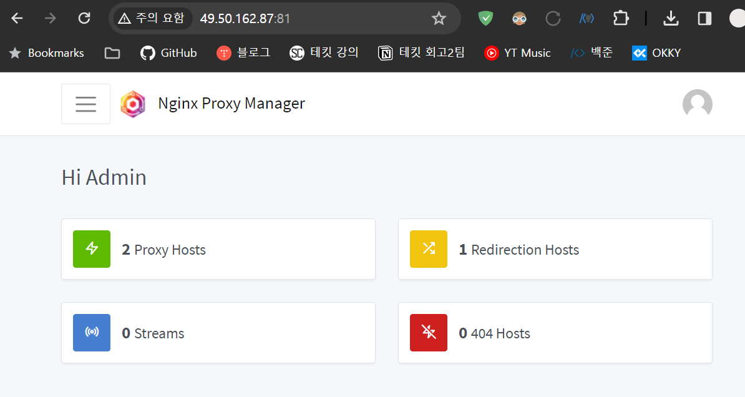Open the 테킷 강의 bookmark
Viewport: 745px width, 397px height.
point(324,53)
